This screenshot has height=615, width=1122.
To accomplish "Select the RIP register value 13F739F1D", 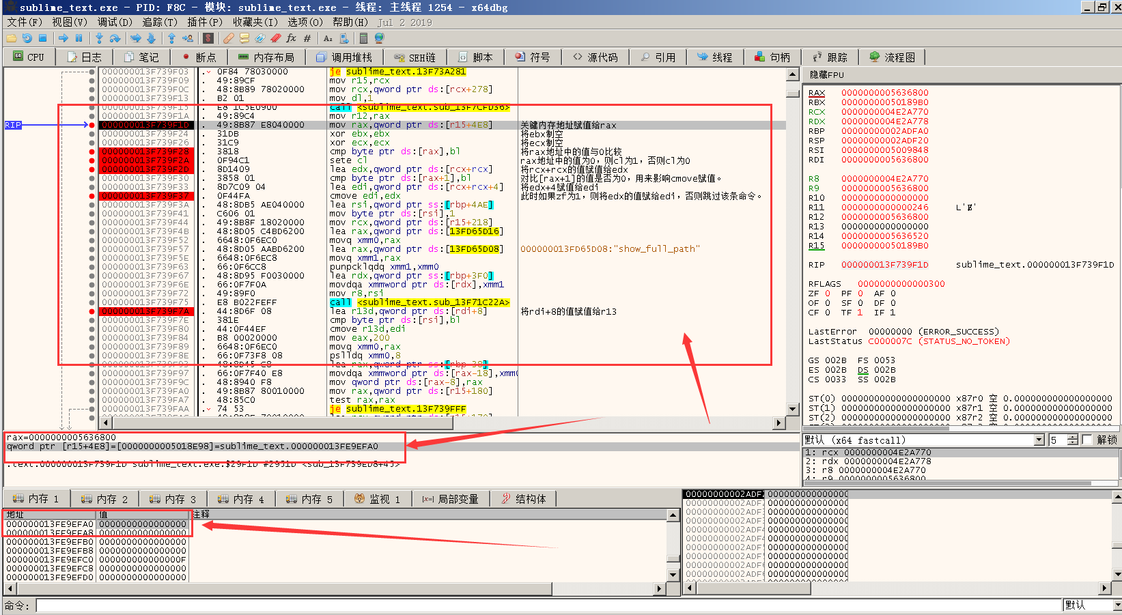I will tap(884, 265).
